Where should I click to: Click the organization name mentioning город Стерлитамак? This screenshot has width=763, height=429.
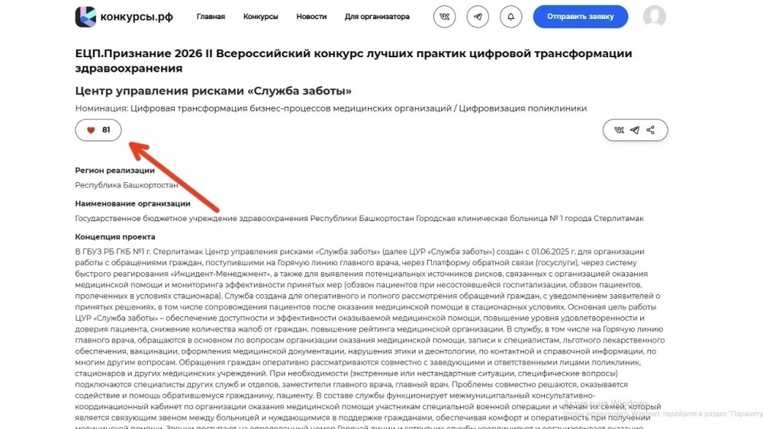click(359, 219)
